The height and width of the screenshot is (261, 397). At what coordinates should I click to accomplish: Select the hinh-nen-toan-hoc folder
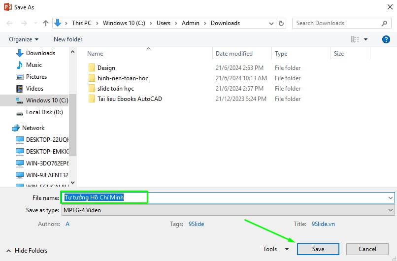coord(123,78)
